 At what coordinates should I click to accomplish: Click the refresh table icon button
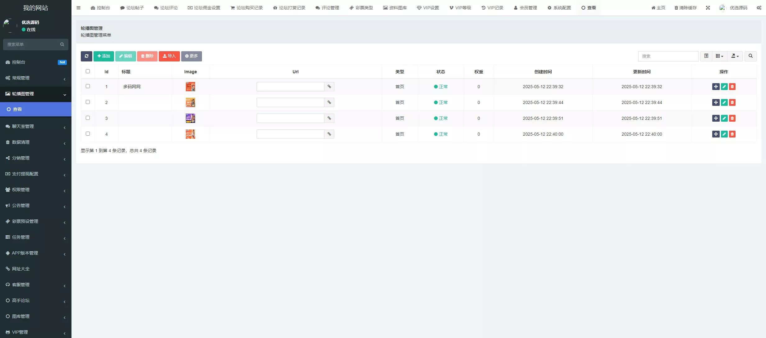(x=86, y=56)
